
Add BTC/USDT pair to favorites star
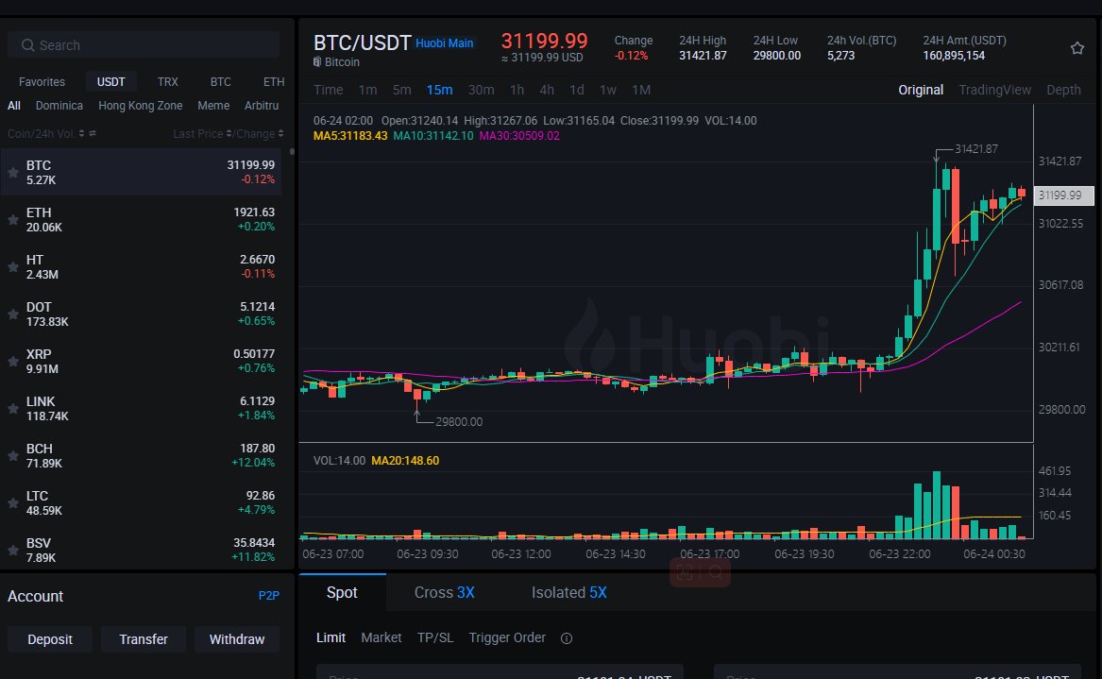tap(1077, 48)
